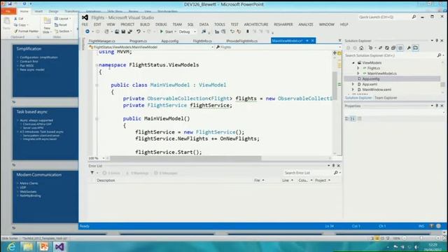The width and height of the screenshot is (448, 252).
Task: Click the Refresh icon in Solution Explorer
Action: click(387, 48)
